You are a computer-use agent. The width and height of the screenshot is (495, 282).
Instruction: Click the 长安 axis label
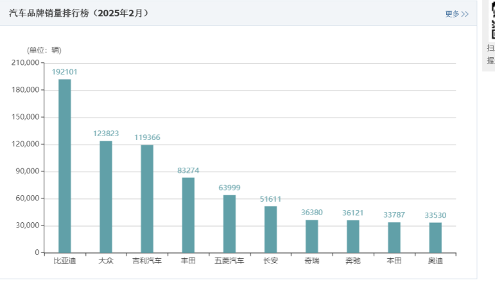tap(270, 261)
